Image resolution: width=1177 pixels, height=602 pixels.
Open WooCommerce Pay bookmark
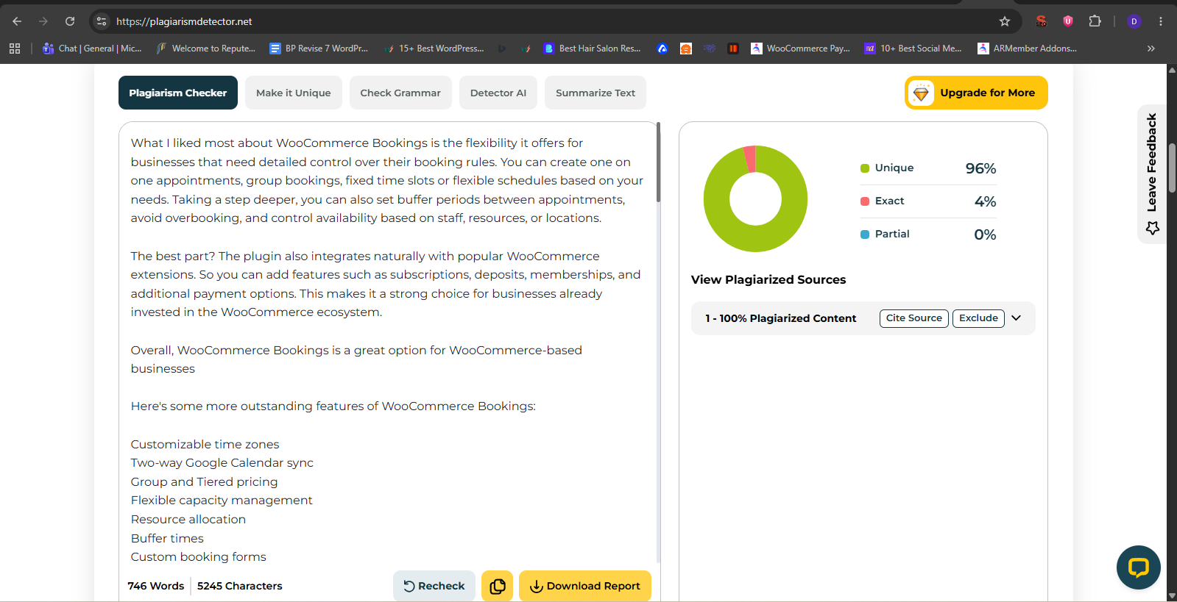800,49
